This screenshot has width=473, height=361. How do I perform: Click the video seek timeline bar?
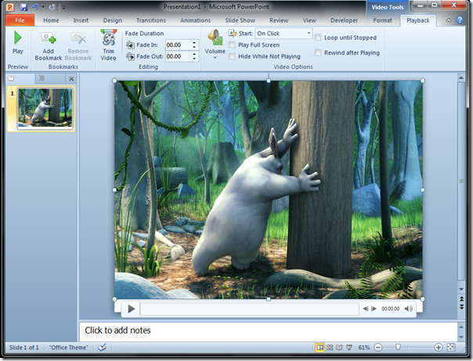[249, 309]
